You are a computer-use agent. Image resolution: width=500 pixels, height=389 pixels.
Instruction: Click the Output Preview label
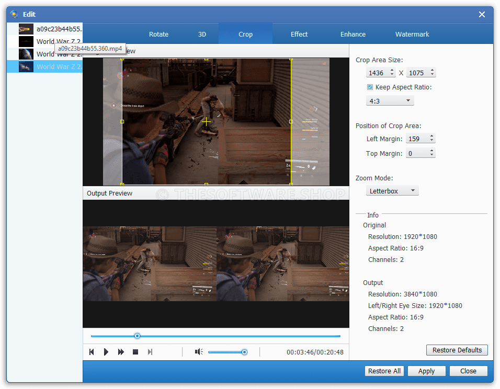[x=109, y=193]
